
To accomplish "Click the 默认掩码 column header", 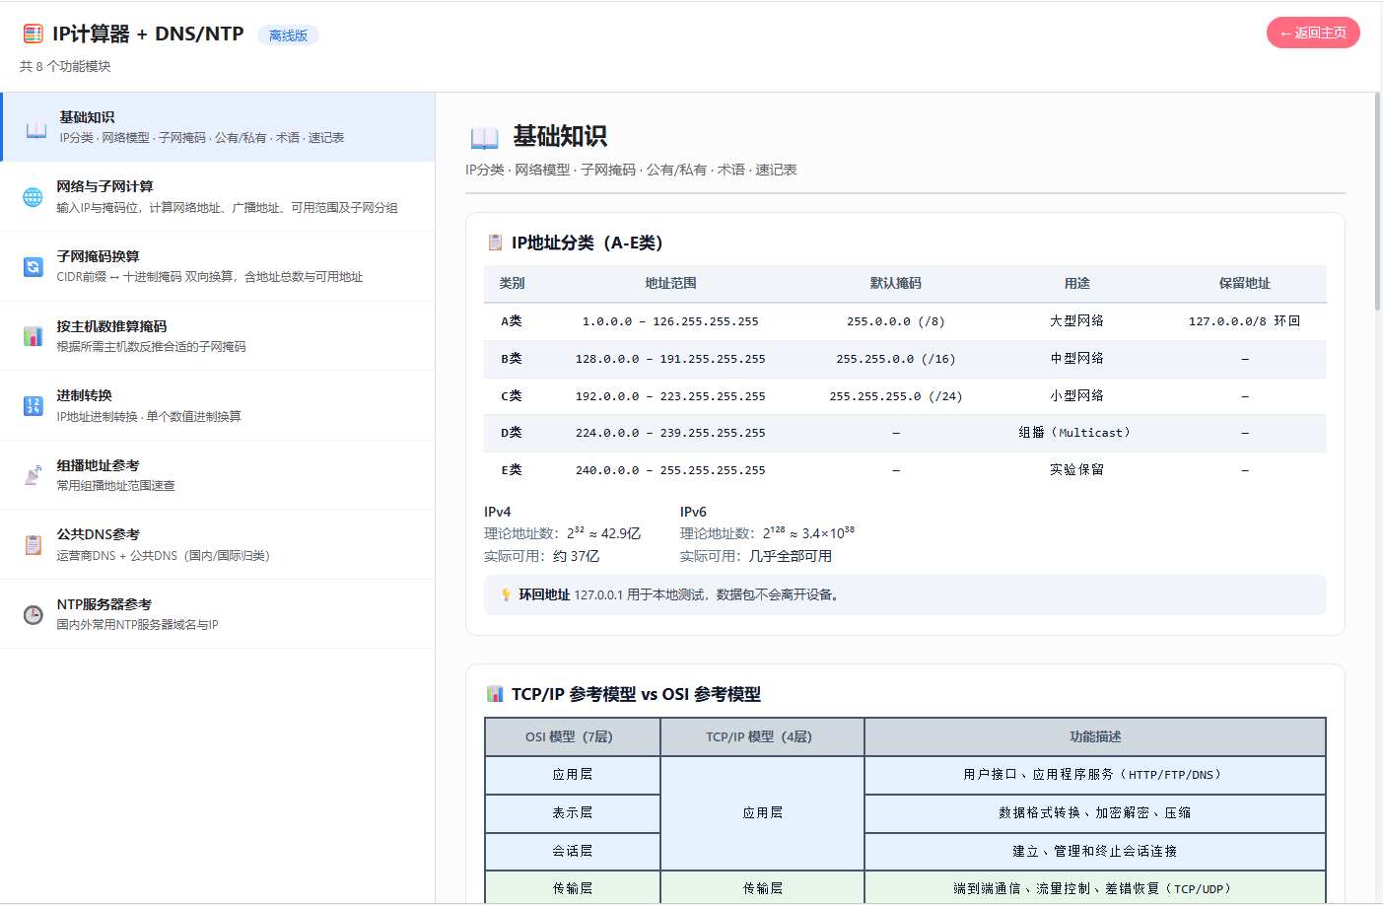I will coord(895,283).
